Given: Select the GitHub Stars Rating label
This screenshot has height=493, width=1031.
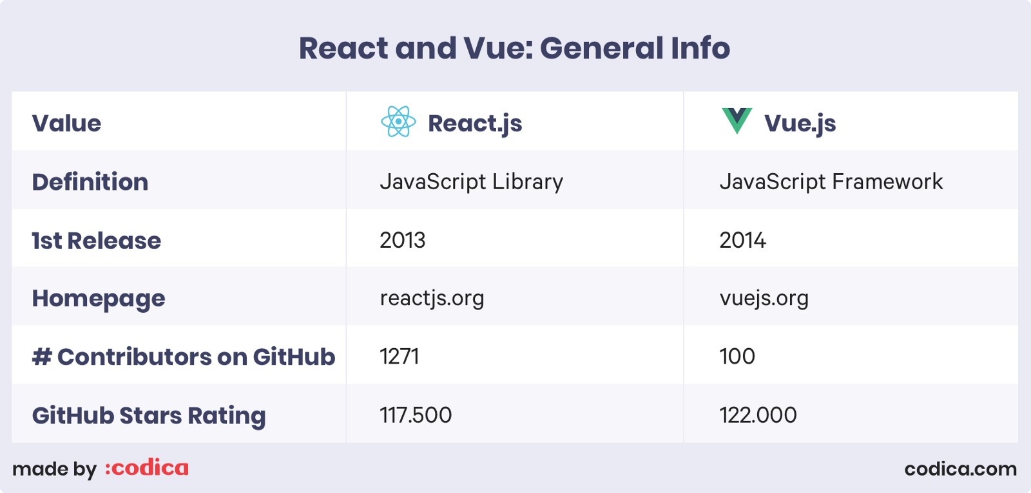Looking at the screenshot, I should click(x=149, y=416).
